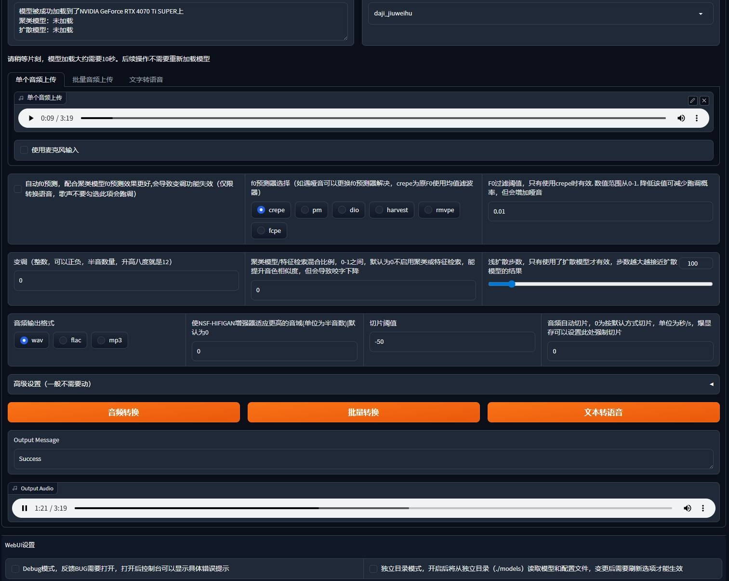Screen dimensions: 729x581
Task: Click the 切片阈值 input showing -50
Action: [452, 342]
